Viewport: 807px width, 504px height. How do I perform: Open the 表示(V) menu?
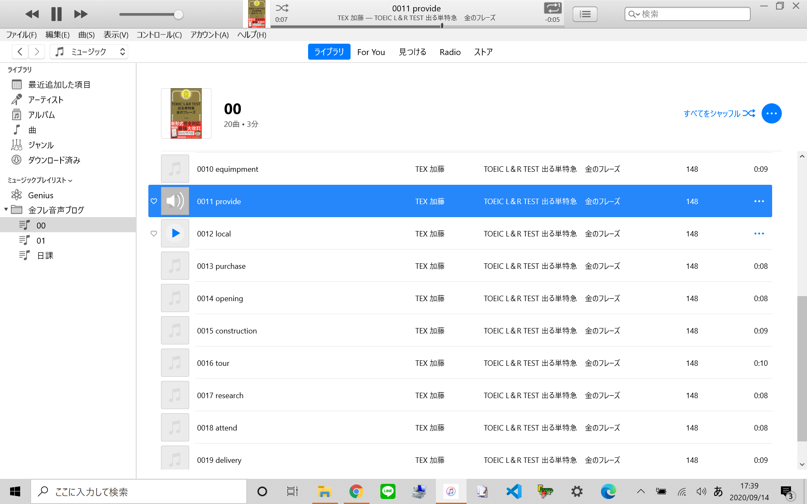pyautogui.click(x=116, y=35)
